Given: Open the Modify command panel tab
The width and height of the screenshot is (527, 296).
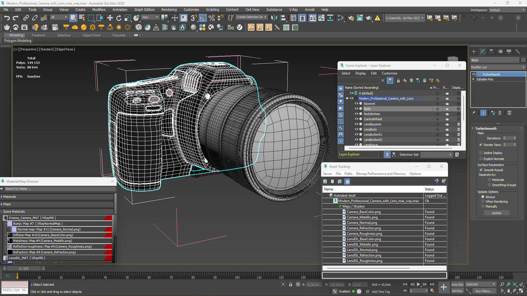Looking at the screenshot, I should click(x=483, y=52).
